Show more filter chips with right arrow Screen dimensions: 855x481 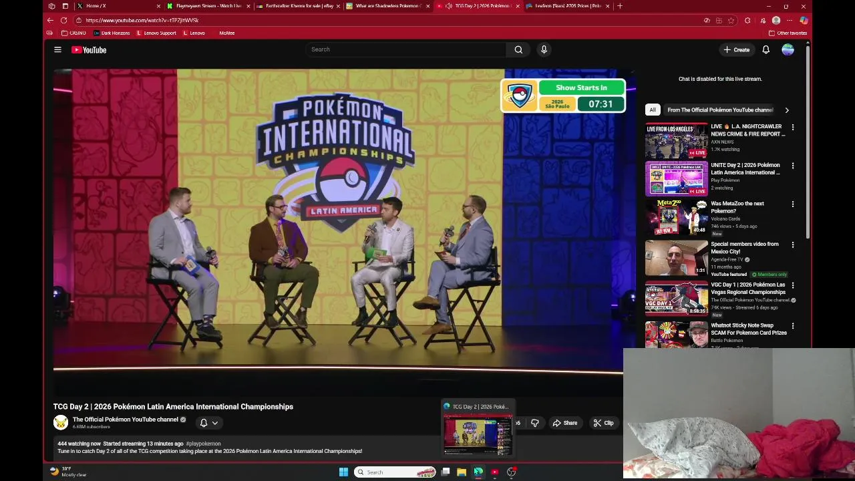786,110
